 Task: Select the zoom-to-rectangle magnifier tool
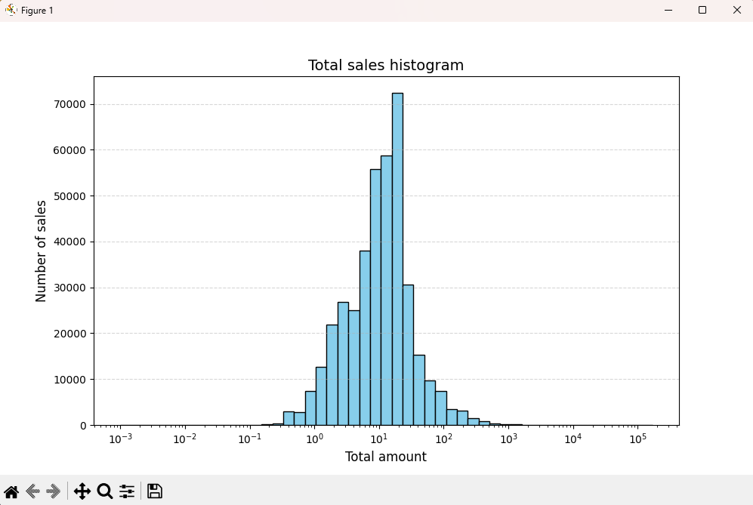(105, 491)
